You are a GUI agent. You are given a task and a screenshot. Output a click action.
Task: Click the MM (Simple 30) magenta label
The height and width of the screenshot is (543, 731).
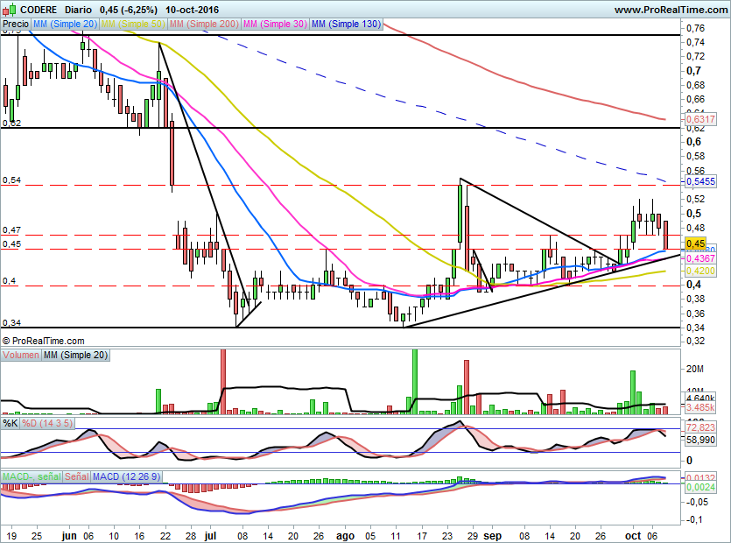click(x=275, y=25)
